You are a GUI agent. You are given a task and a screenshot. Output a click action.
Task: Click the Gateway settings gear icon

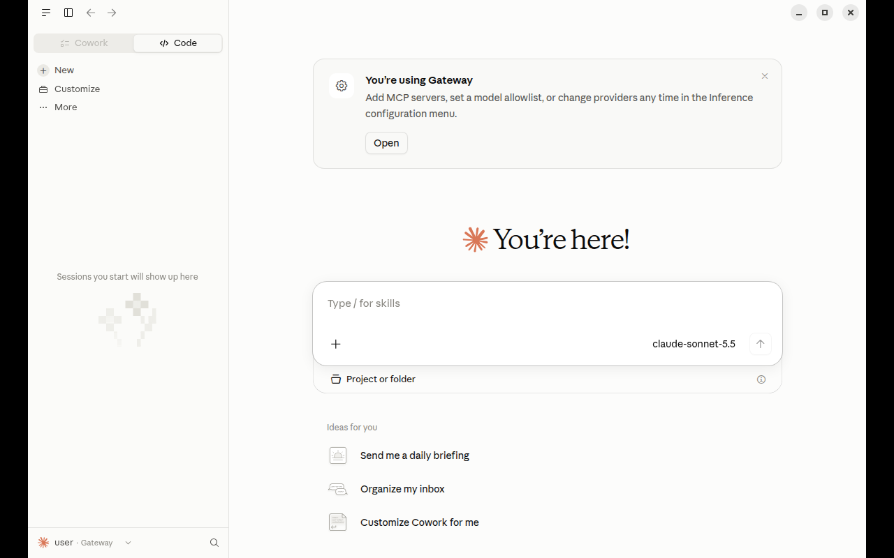tap(342, 86)
